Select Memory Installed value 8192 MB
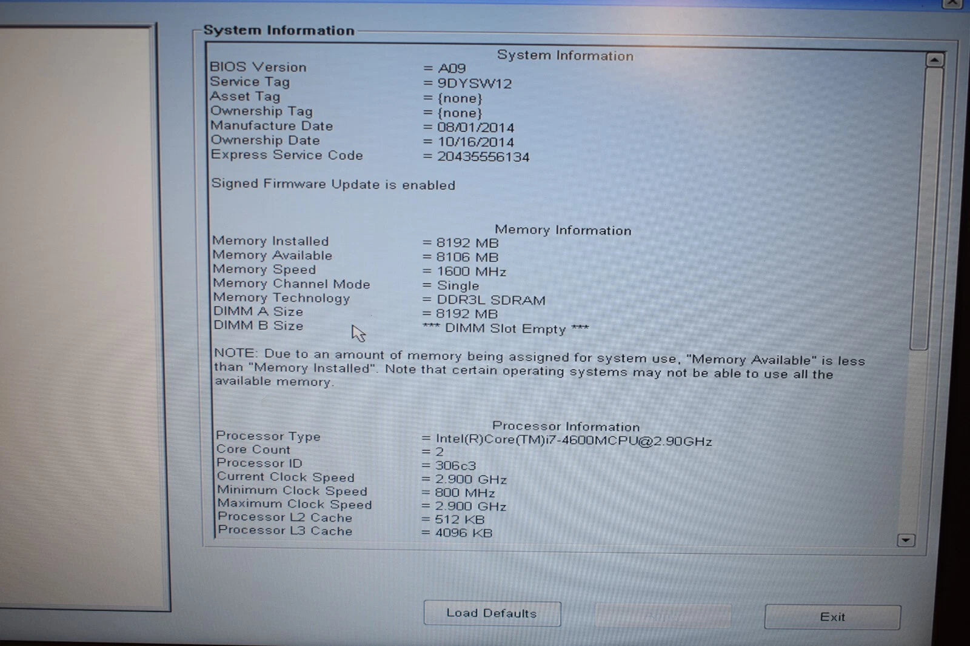 pyautogui.click(x=467, y=243)
